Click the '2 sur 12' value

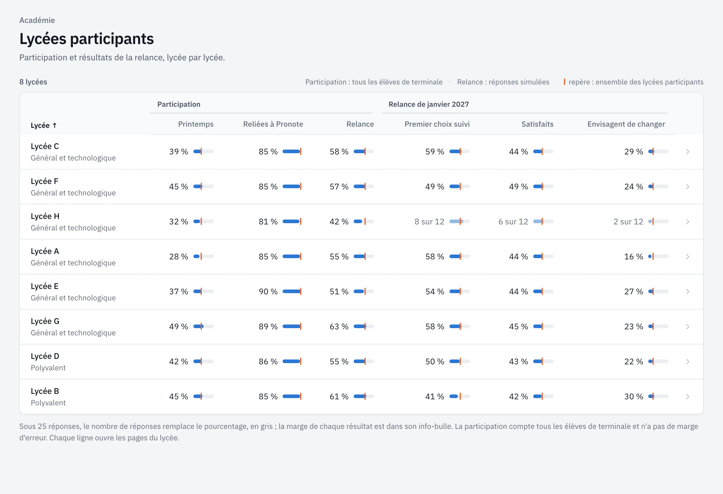click(x=628, y=221)
